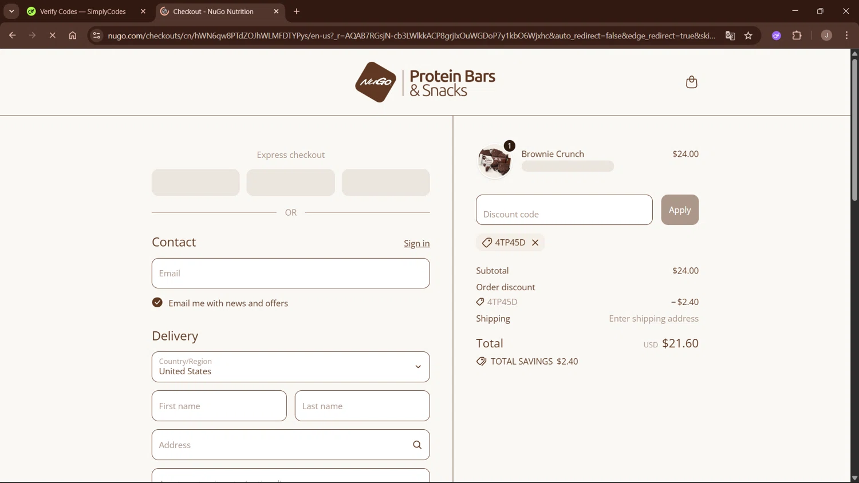Expand the Country/Region dropdown
The image size is (859, 483).
pyautogui.click(x=291, y=367)
